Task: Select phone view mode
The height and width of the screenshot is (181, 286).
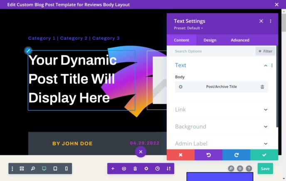Action: tap(67, 169)
